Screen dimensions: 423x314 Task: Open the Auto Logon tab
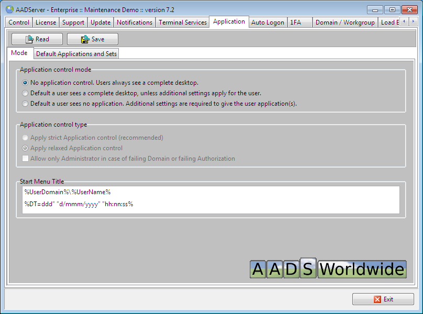click(x=268, y=23)
